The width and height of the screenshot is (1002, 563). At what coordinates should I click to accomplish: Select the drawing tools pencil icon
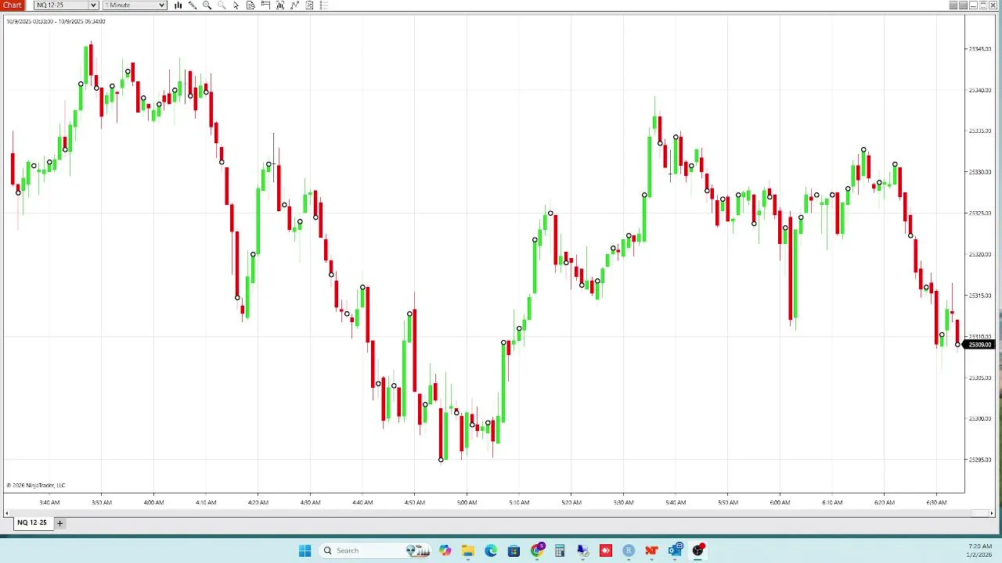click(193, 5)
